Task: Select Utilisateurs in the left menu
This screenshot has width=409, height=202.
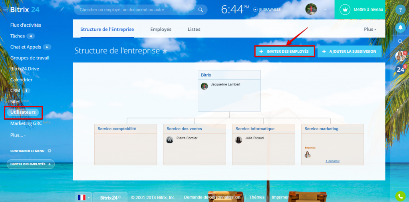Action: [x=23, y=112]
